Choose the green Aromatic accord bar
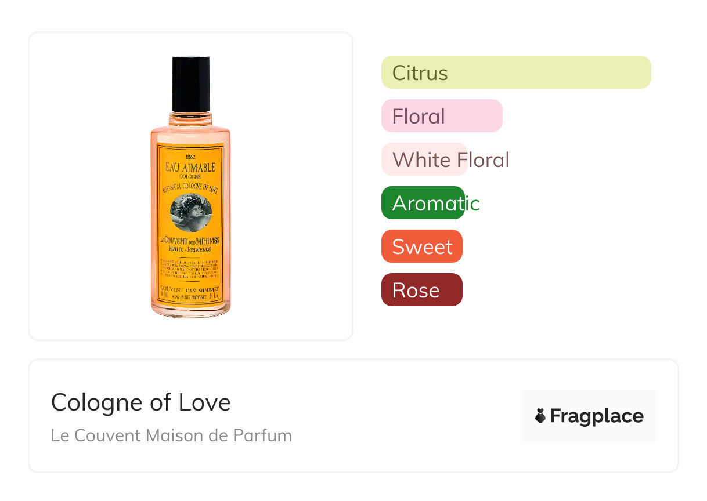Image resolution: width=707 pixels, height=501 pixels. pos(423,203)
